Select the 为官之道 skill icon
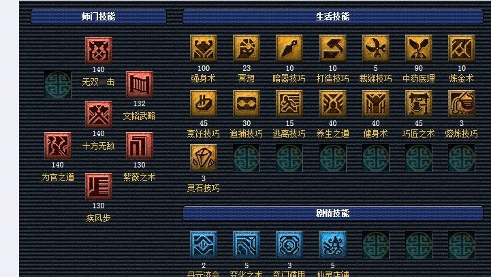This screenshot has width=491, height=277. (58, 146)
